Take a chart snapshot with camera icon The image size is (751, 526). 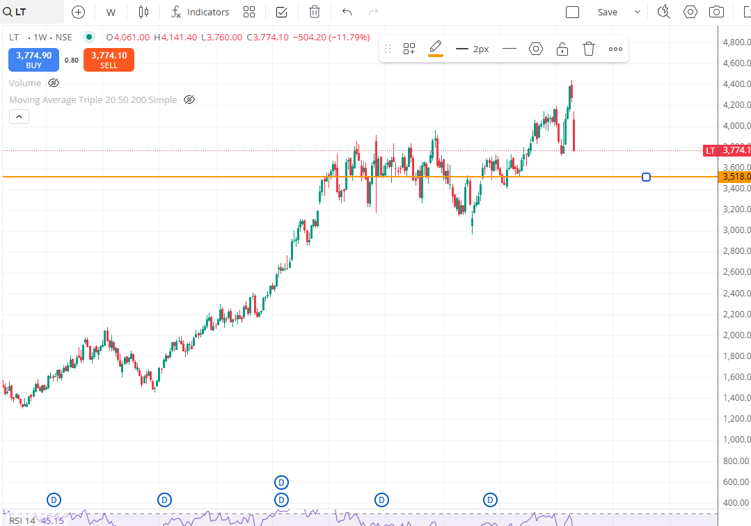(x=716, y=12)
